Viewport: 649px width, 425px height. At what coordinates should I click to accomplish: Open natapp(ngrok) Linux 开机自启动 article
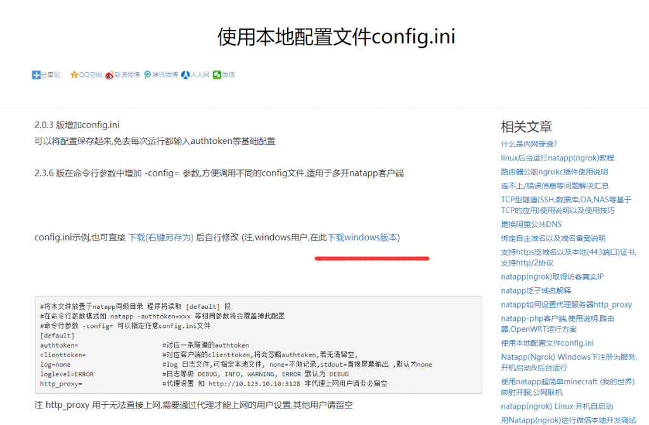pos(556,407)
